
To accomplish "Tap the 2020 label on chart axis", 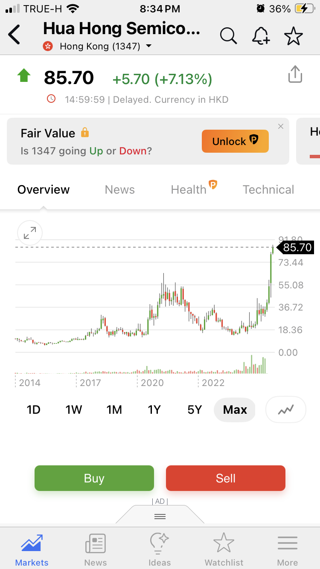I will tap(152, 383).
